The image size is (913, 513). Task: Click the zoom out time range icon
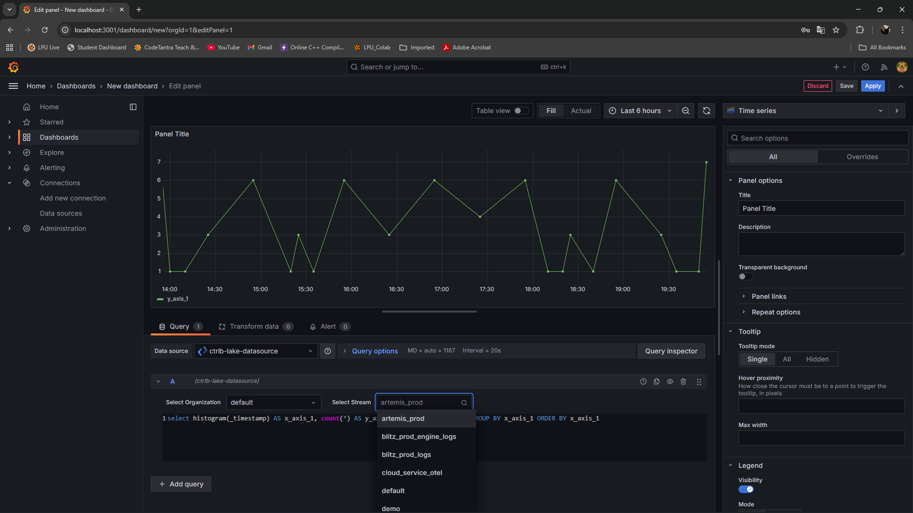point(686,111)
